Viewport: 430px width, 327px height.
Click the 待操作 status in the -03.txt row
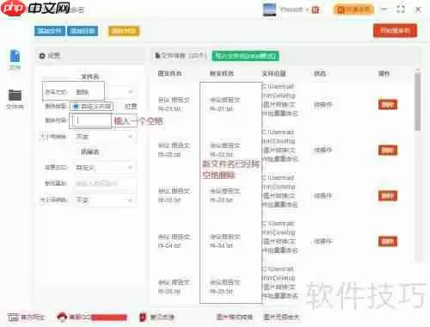[322, 196]
